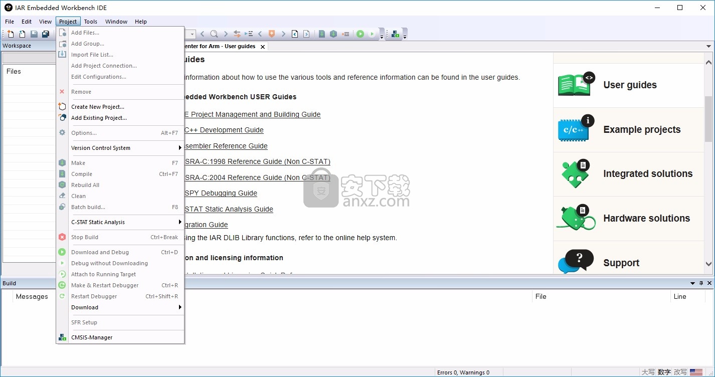This screenshot has height=377, width=715.
Task: Click the New Document toolbar icon
Action: point(11,34)
